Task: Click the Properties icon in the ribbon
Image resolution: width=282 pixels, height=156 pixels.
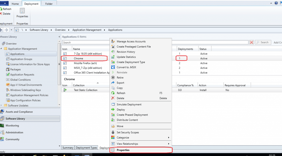Action: pos(22,11)
